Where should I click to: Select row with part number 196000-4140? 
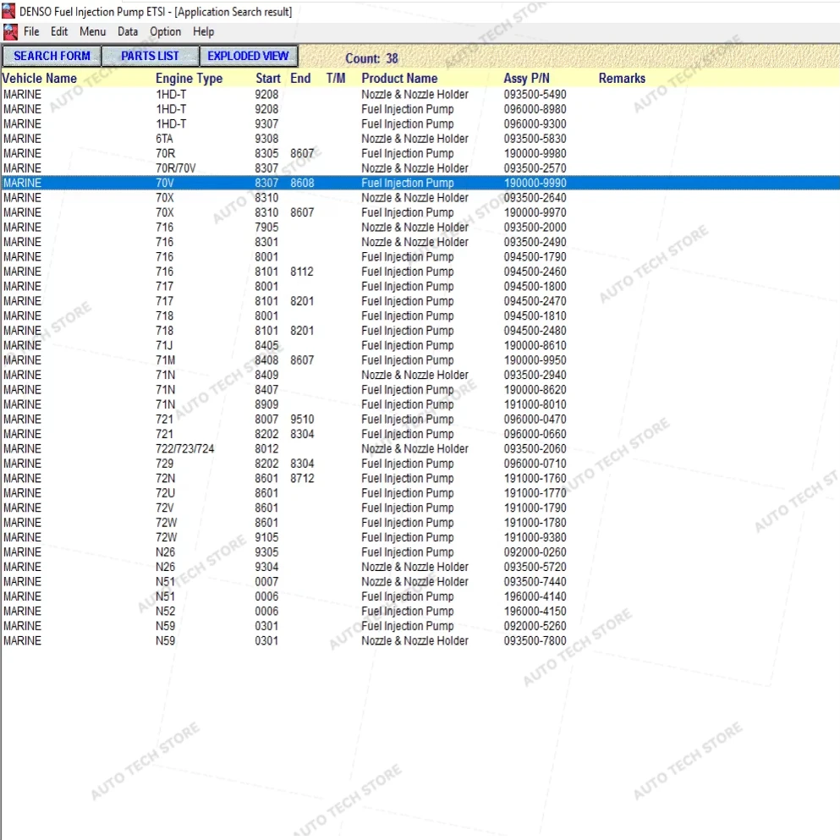pos(420,596)
